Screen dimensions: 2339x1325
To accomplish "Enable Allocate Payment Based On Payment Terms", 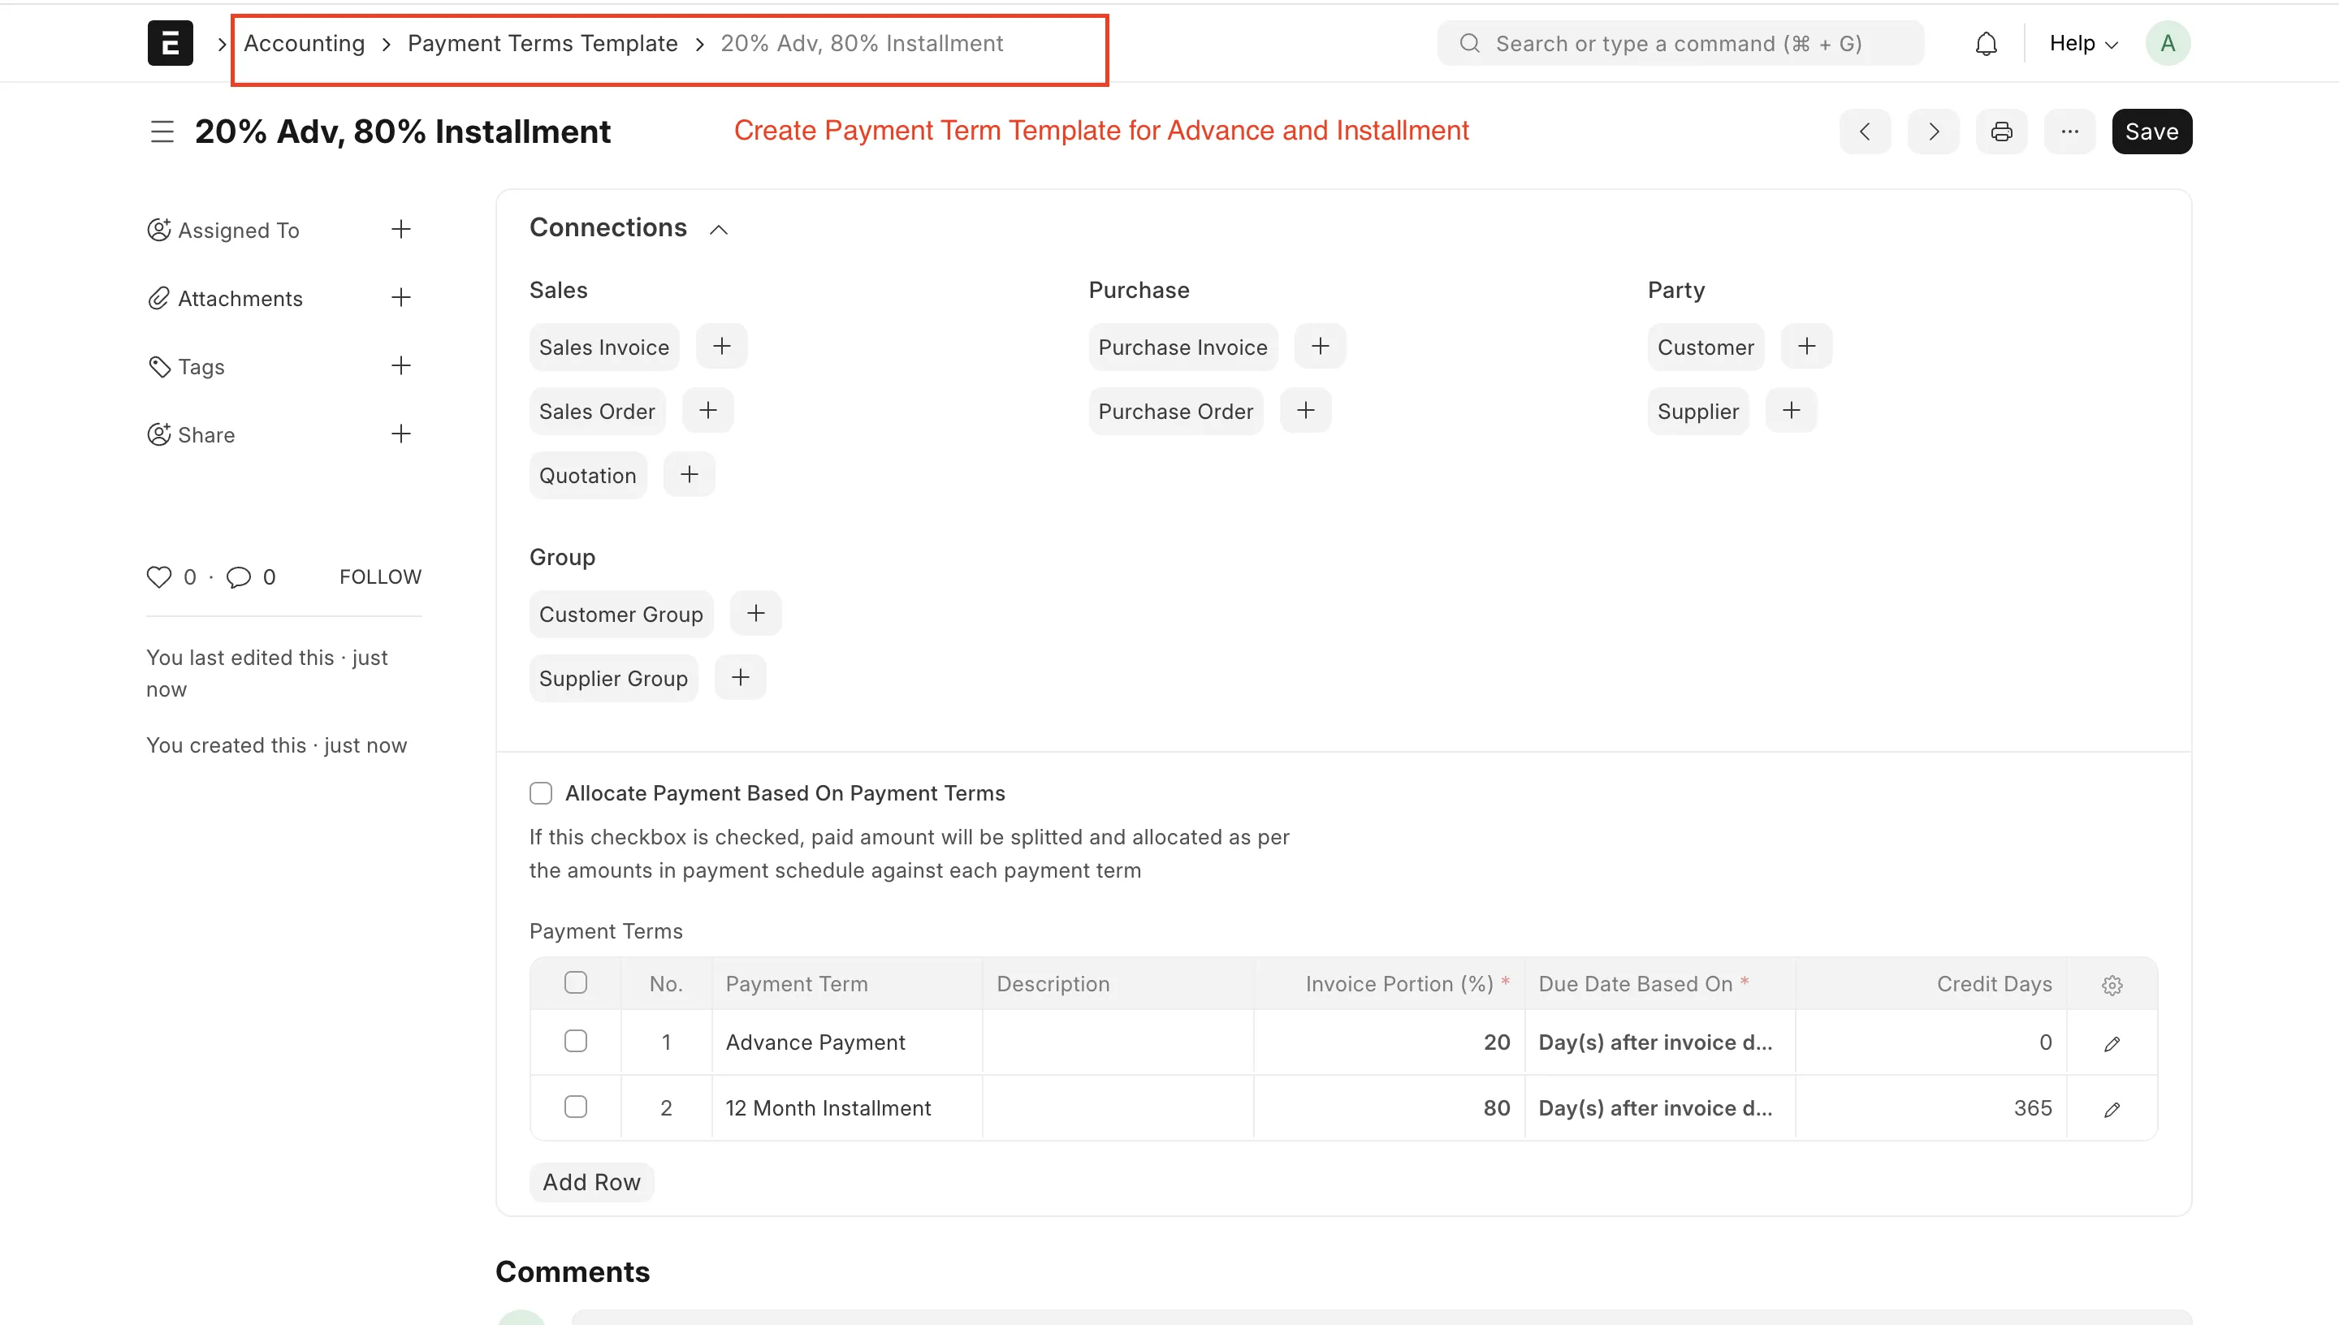I will coord(541,793).
